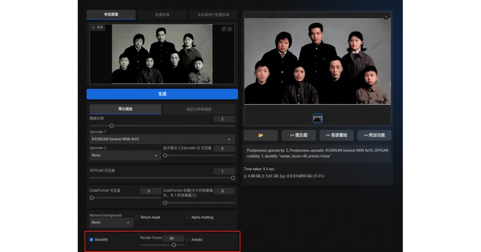Switch to the 批量处理 tab
The height and width of the screenshot is (252, 481).
coord(162,15)
